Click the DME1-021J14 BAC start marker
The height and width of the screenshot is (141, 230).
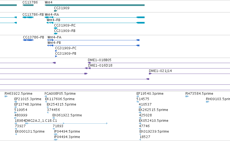click(x=150, y=74)
